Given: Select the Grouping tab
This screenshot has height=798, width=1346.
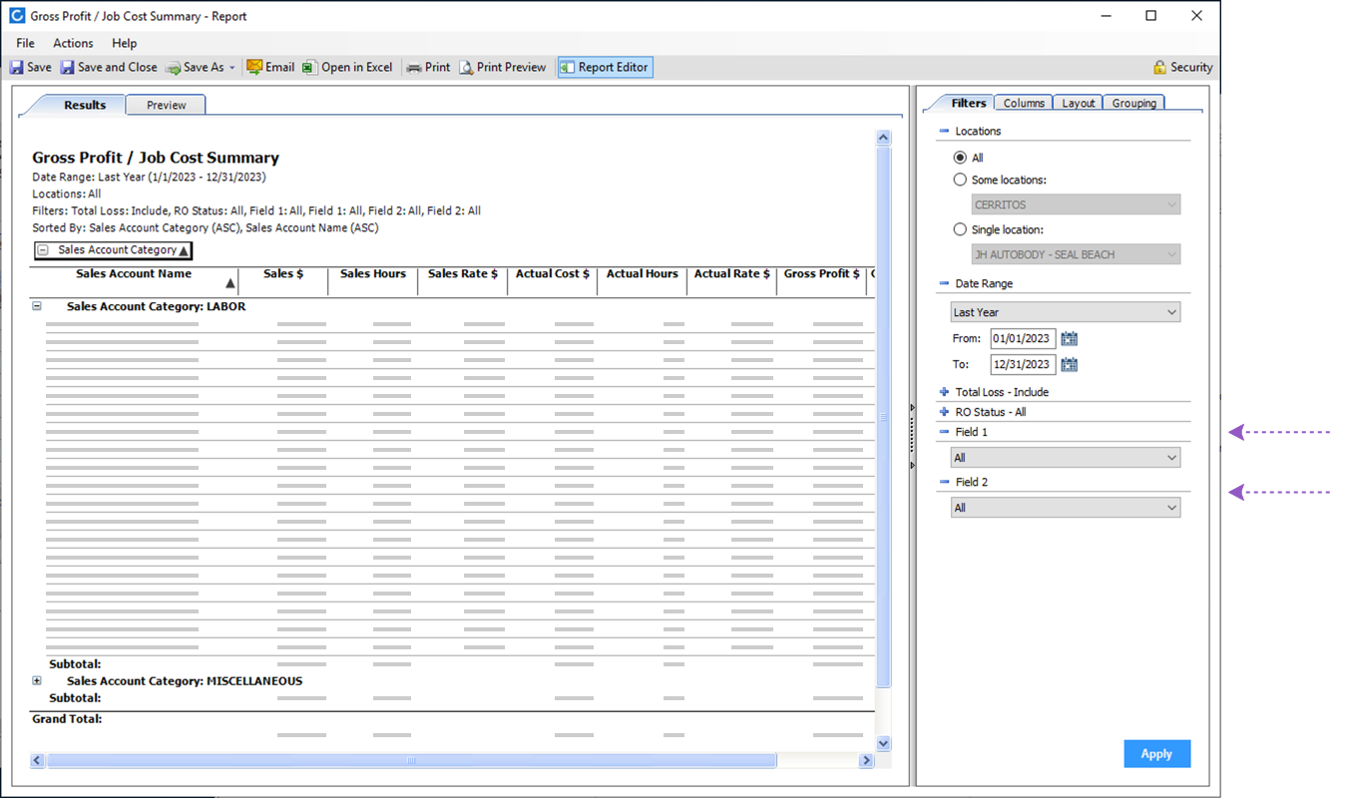Looking at the screenshot, I should [x=1133, y=103].
